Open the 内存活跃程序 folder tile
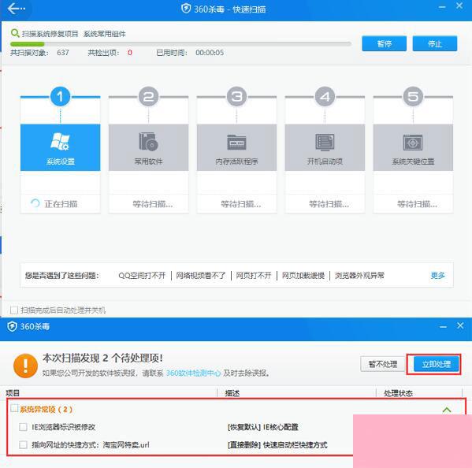The image size is (472, 468). pyautogui.click(x=236, y=147)
